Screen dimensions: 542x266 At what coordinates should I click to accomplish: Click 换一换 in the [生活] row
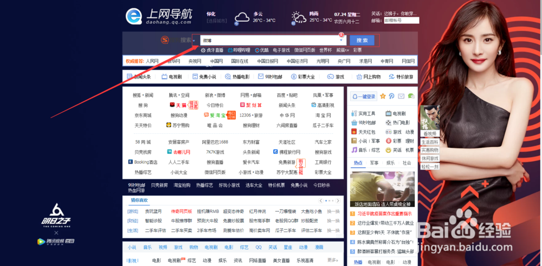(333, 230)
